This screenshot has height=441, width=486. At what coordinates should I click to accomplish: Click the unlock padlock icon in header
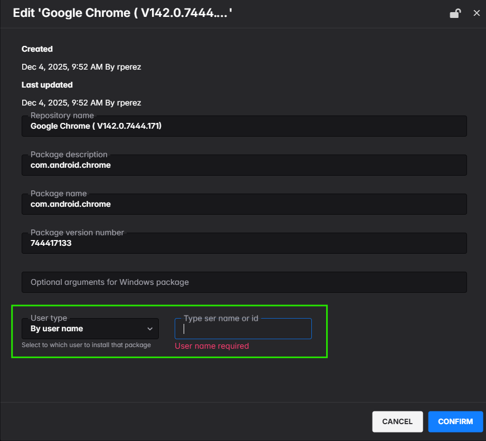455,13
